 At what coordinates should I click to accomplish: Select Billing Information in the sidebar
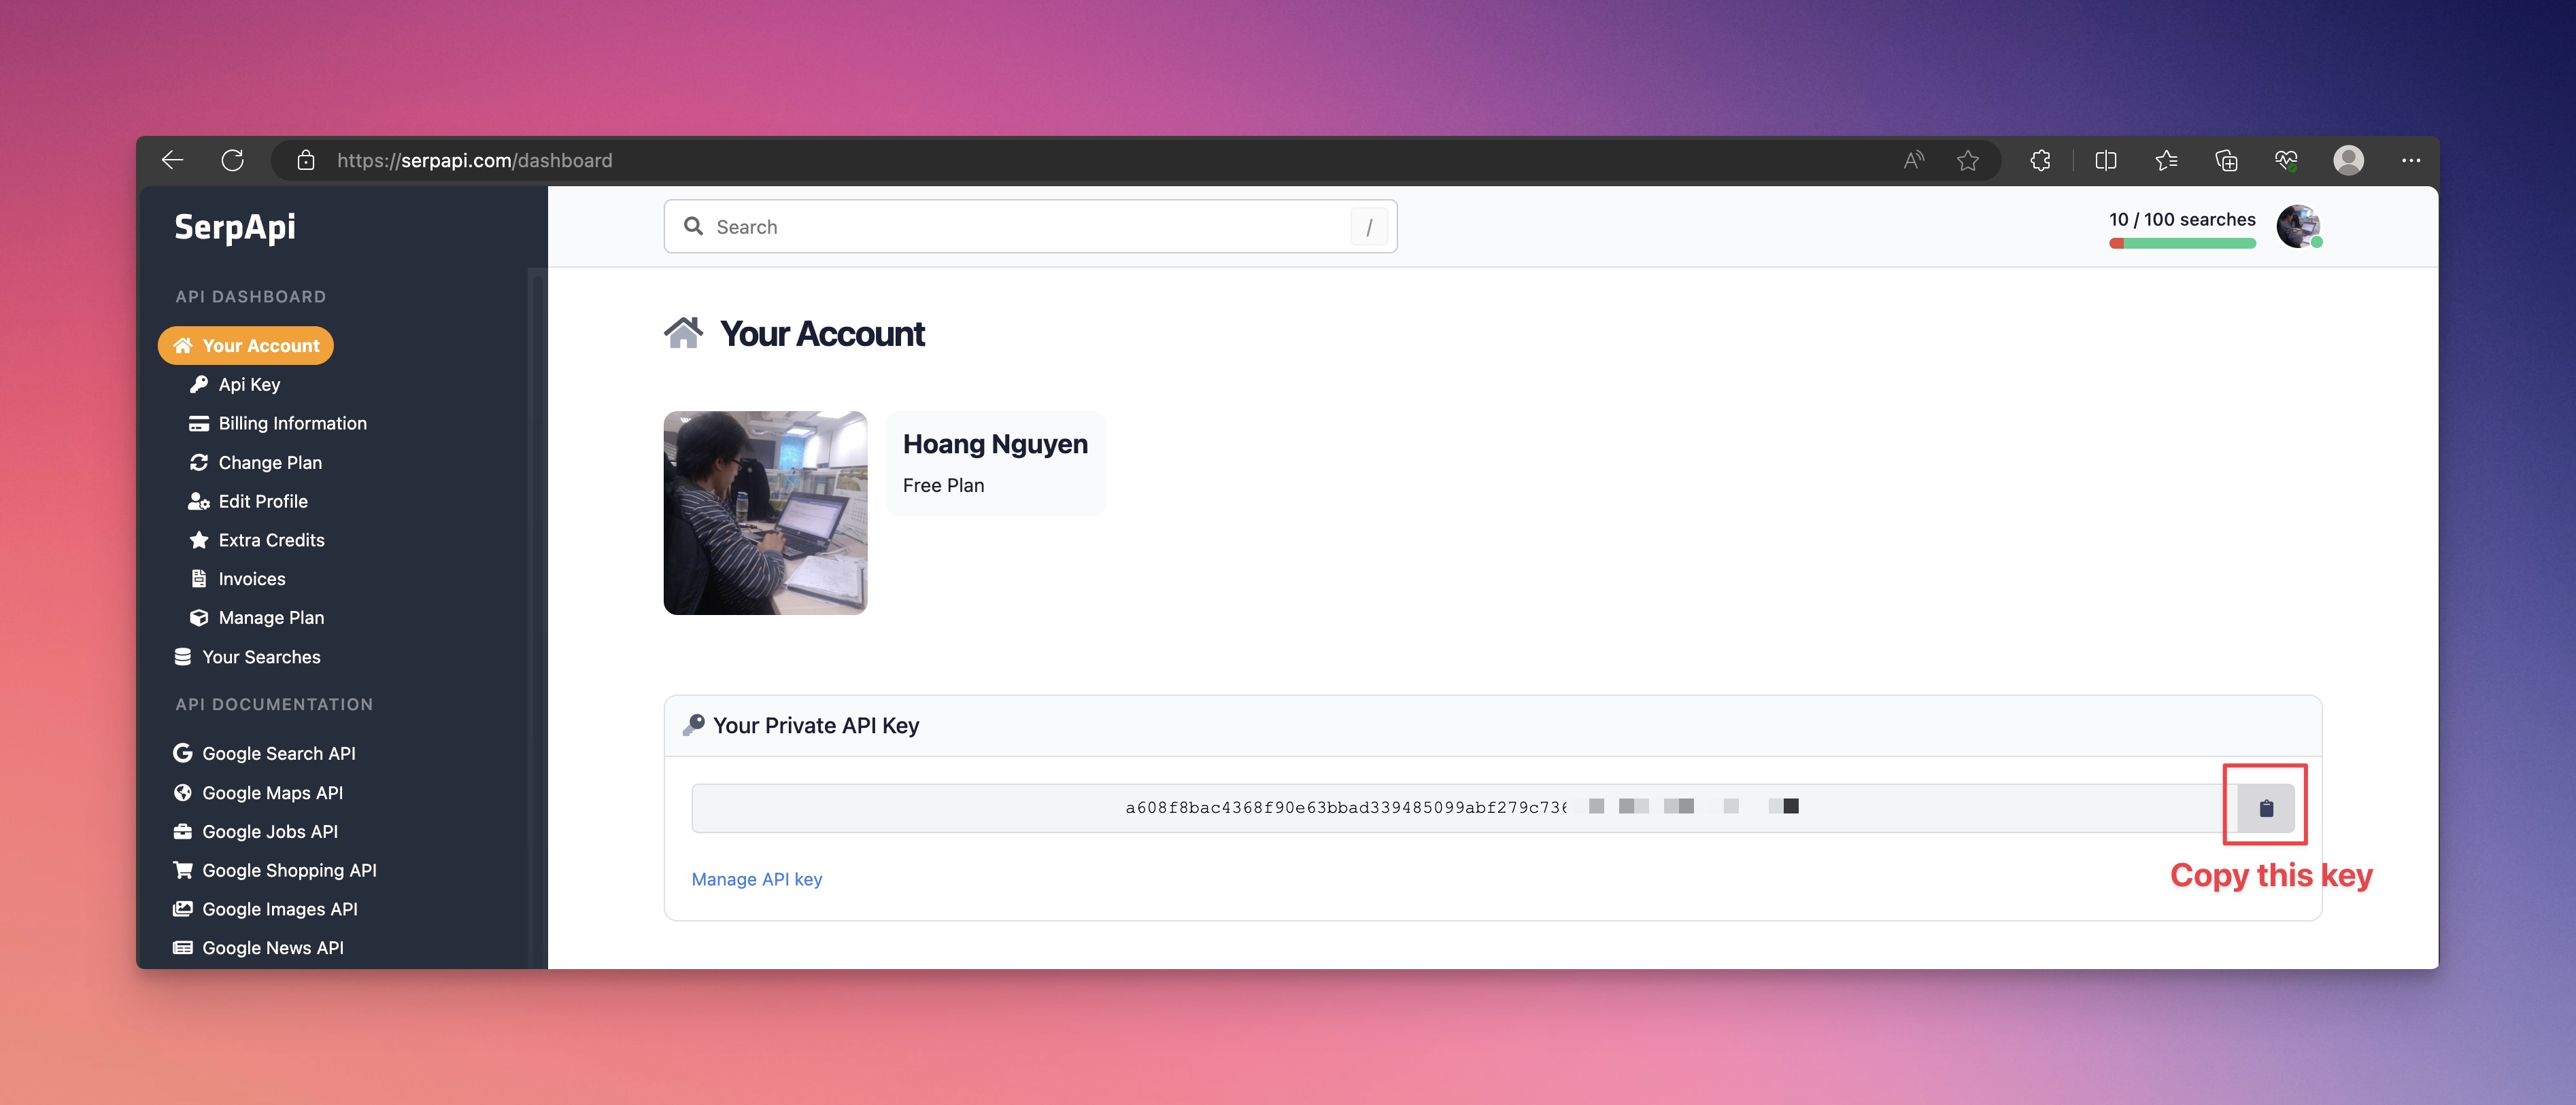point(292,423)
